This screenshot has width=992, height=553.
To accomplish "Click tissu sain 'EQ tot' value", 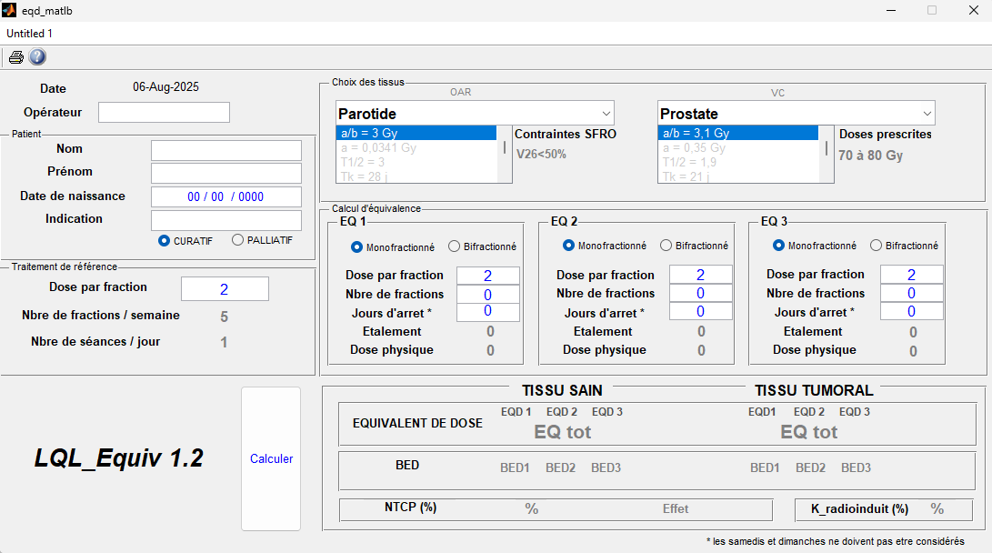I will 563,431.
